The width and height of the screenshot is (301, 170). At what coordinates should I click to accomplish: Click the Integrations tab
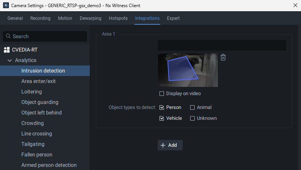[x=147, y=18]
